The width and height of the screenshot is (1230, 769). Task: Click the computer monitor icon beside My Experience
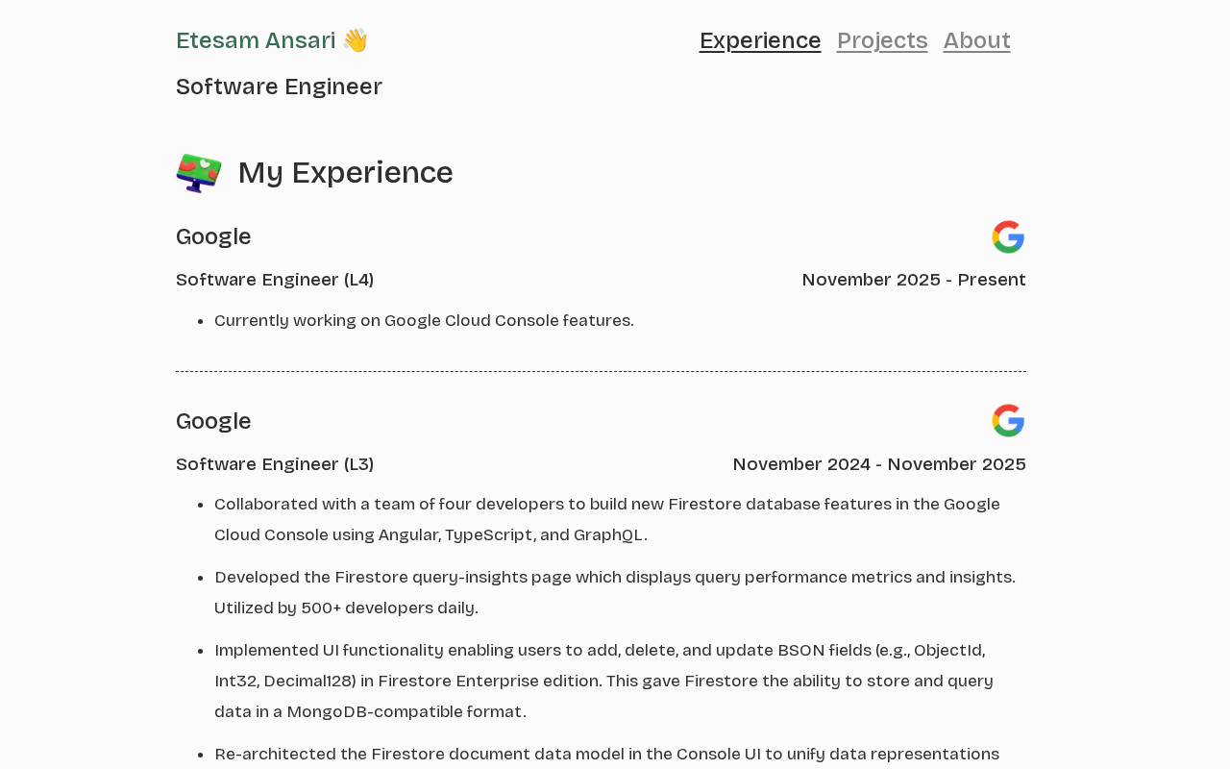[199, 173]
